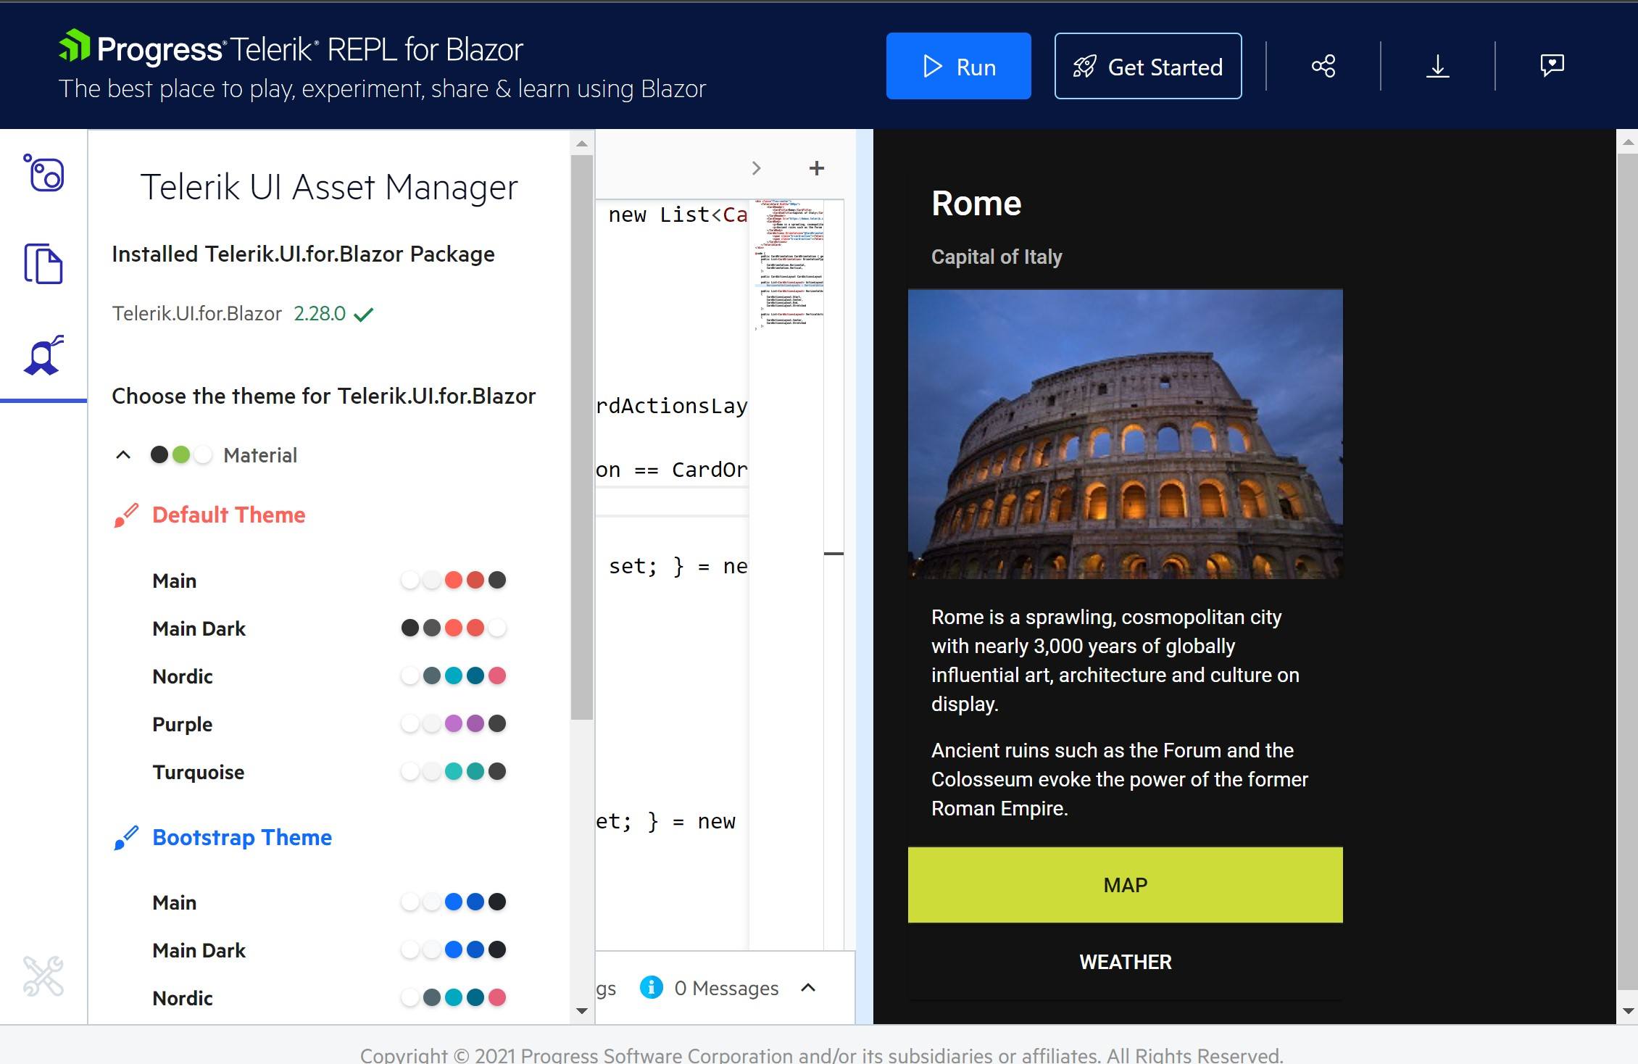Click the preview pane scroll up arrow

pos(1627,143)
